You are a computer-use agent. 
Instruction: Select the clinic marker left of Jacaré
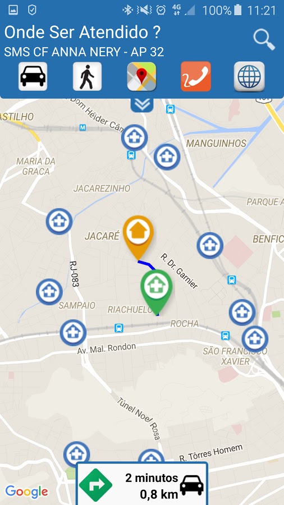pos(59,222)
